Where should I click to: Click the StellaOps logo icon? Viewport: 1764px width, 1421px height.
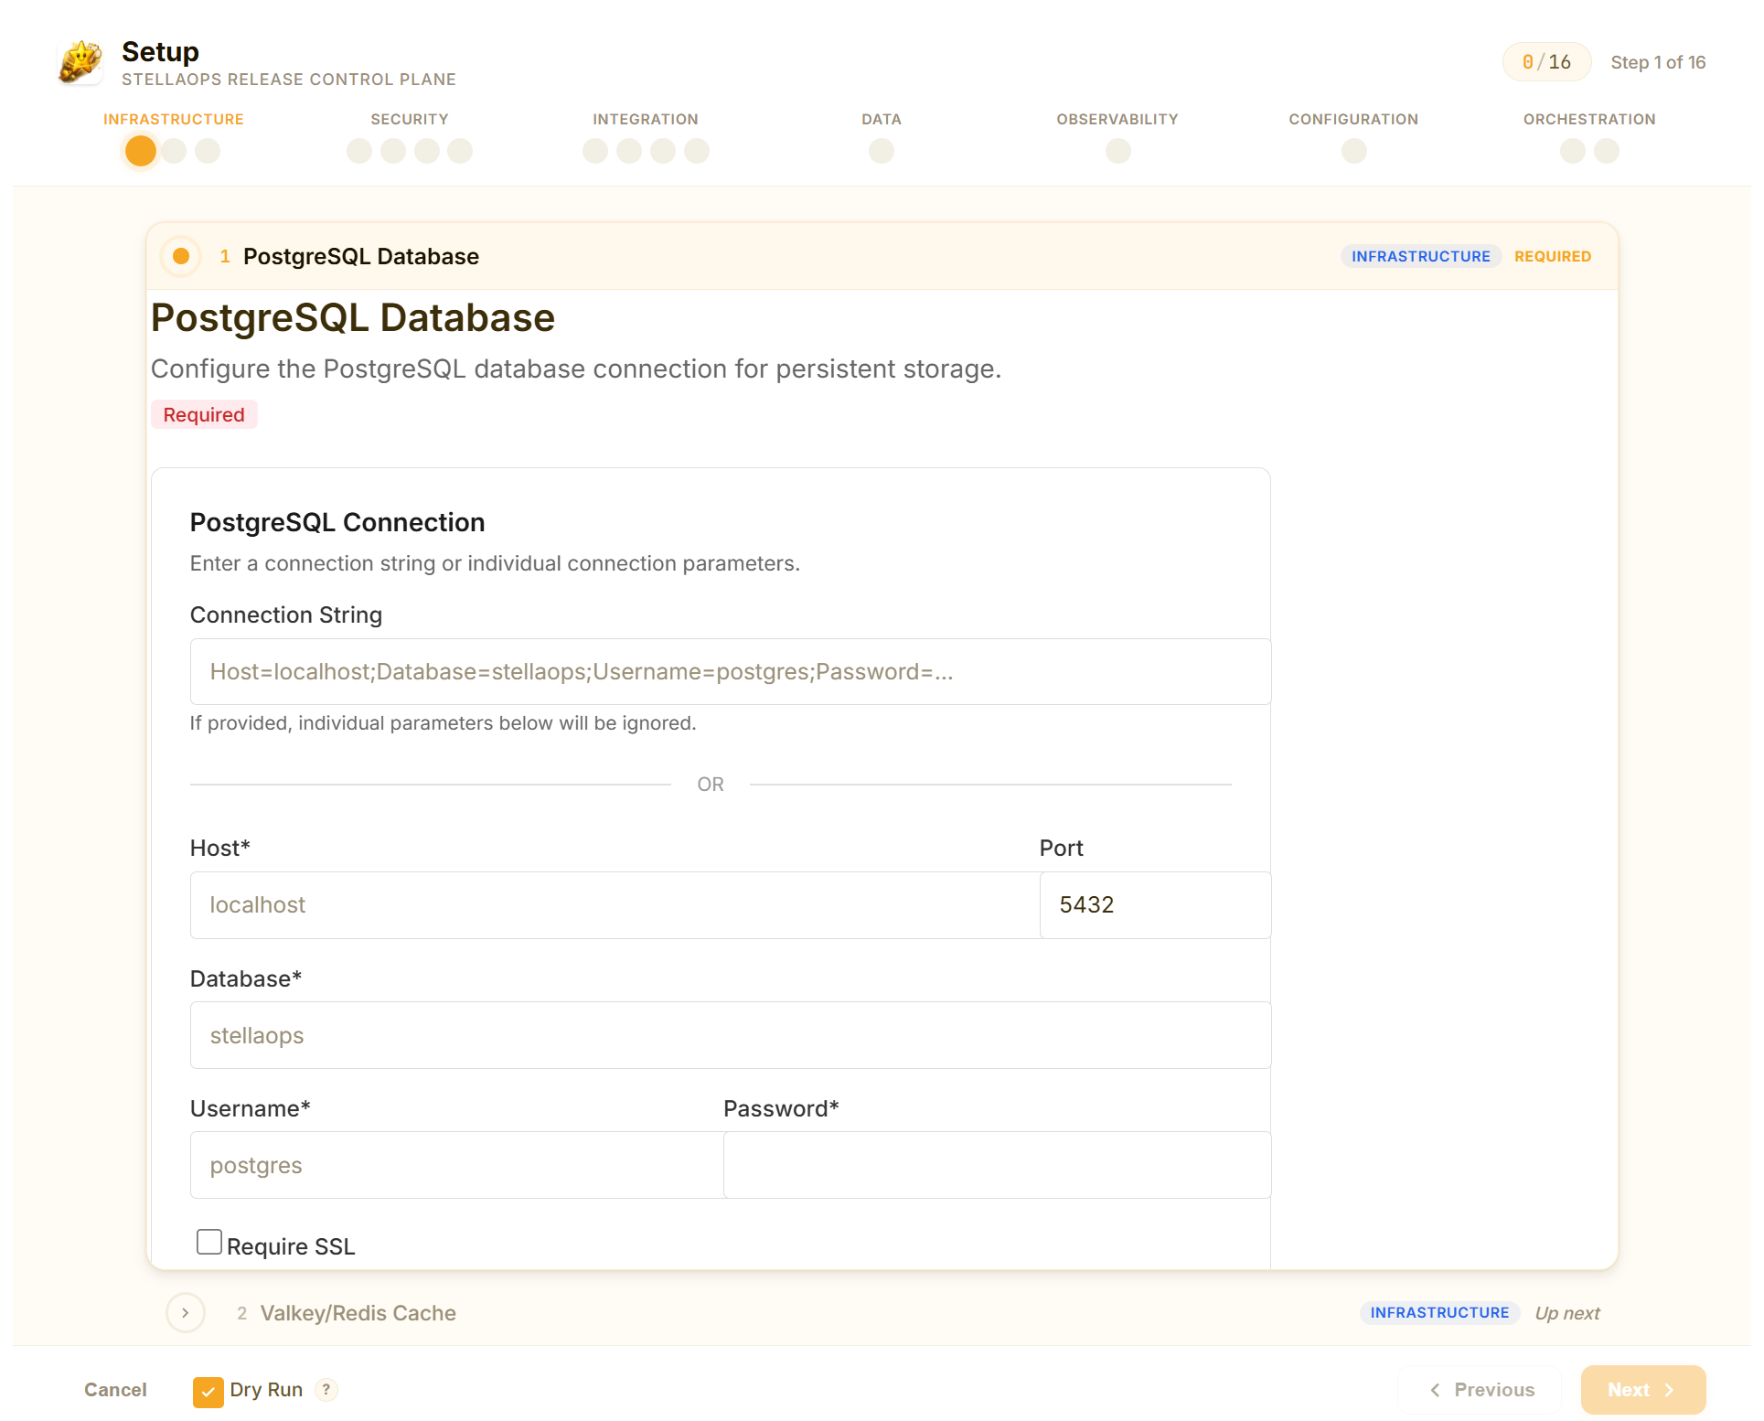[x=80, y=62]
